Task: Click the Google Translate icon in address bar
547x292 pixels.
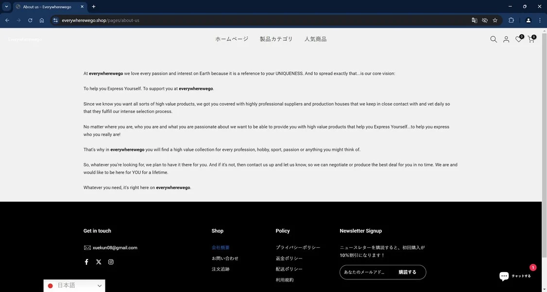Action: 475,20
